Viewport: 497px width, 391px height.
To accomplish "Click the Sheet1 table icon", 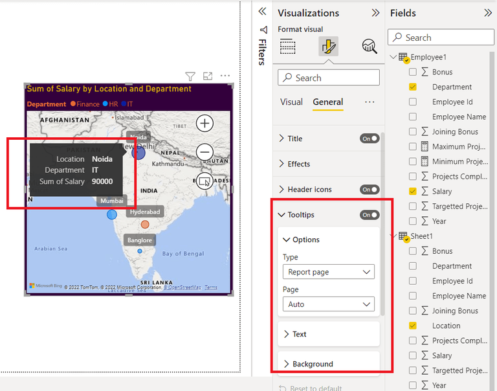I will coord(404,237).
